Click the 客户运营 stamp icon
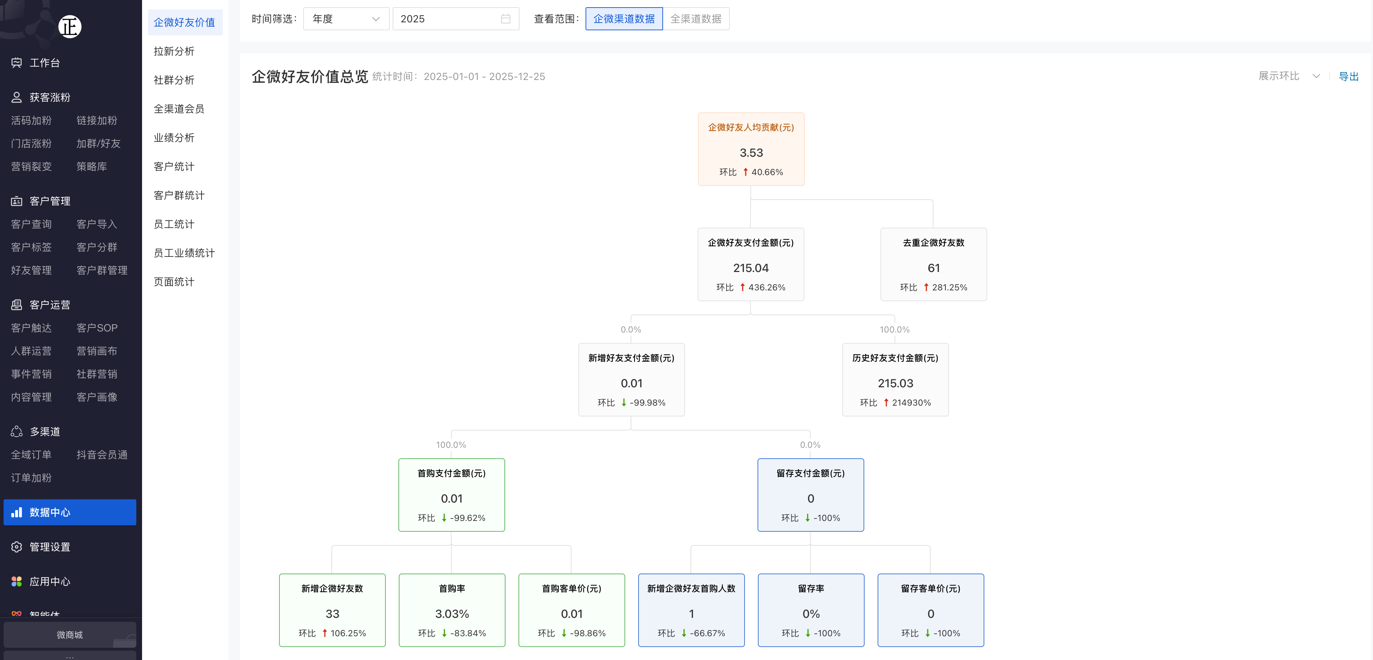Image resolution: width=1373 pixels, height=660 pixels. click(17, 305)
